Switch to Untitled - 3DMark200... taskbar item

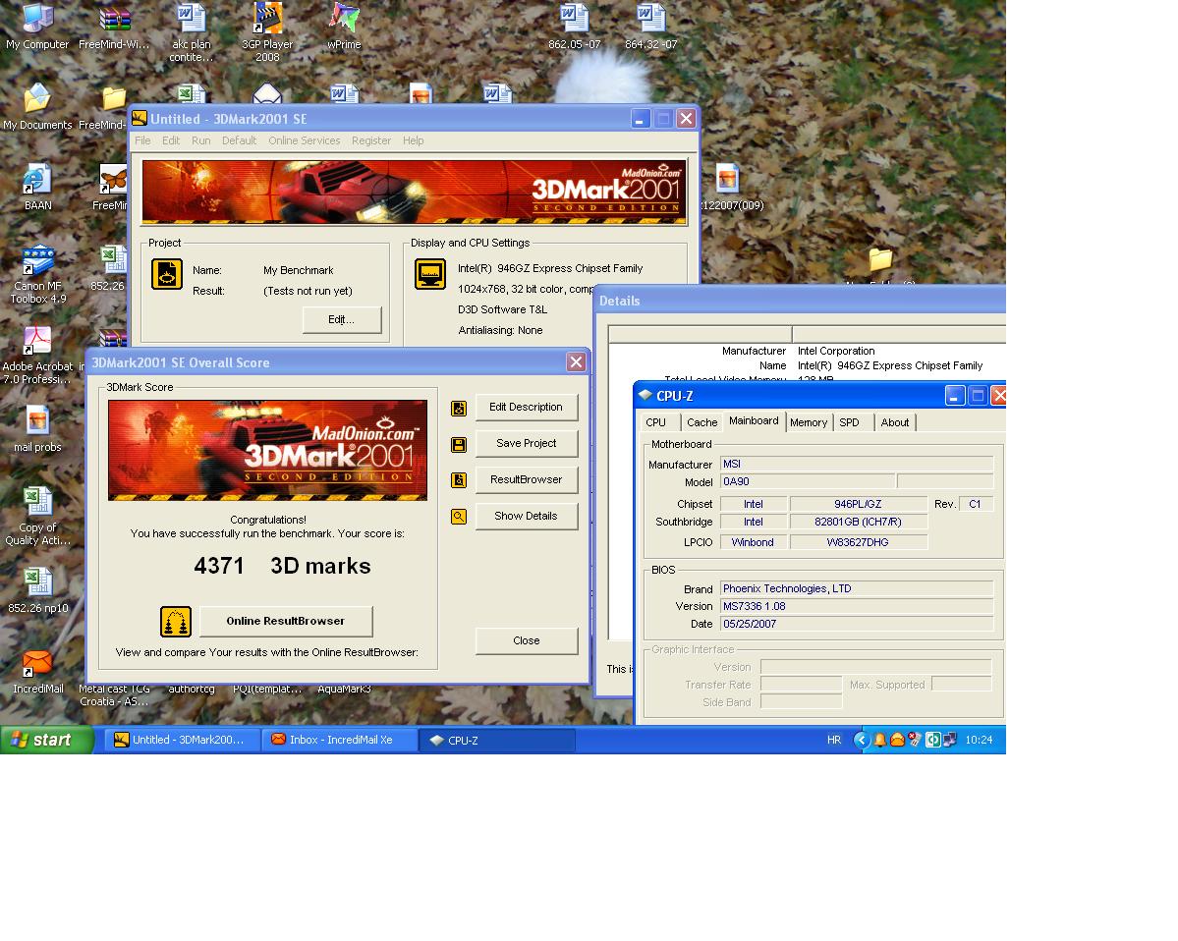[182, 740]
